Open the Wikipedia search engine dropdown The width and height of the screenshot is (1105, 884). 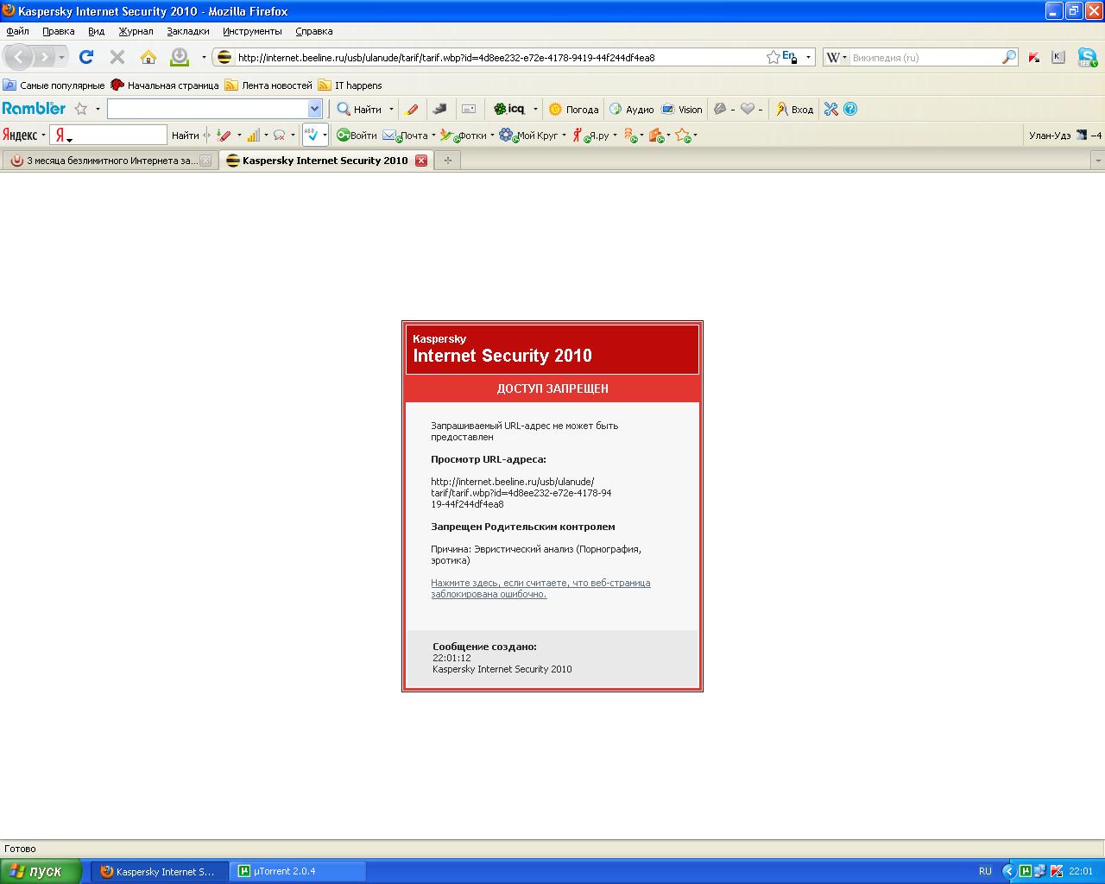836,58
